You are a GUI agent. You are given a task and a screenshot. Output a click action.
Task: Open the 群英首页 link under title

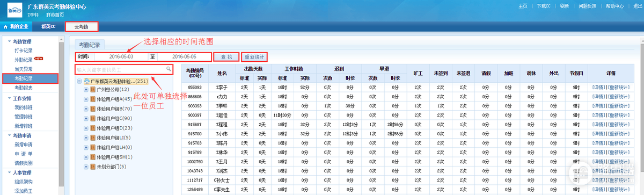click(x=55, y=15)
